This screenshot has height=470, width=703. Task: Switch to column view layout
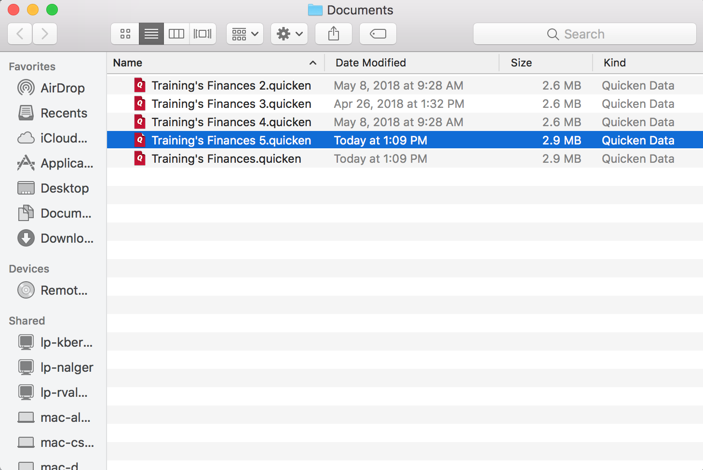click(176, 34)
